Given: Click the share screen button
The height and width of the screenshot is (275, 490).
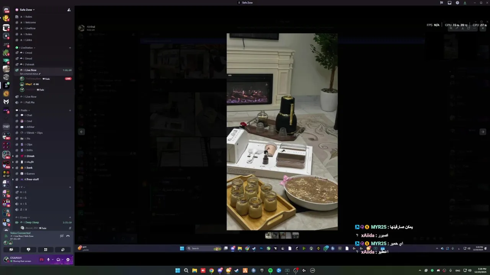Looking at the screenshot, I should [x=28, y=249].
